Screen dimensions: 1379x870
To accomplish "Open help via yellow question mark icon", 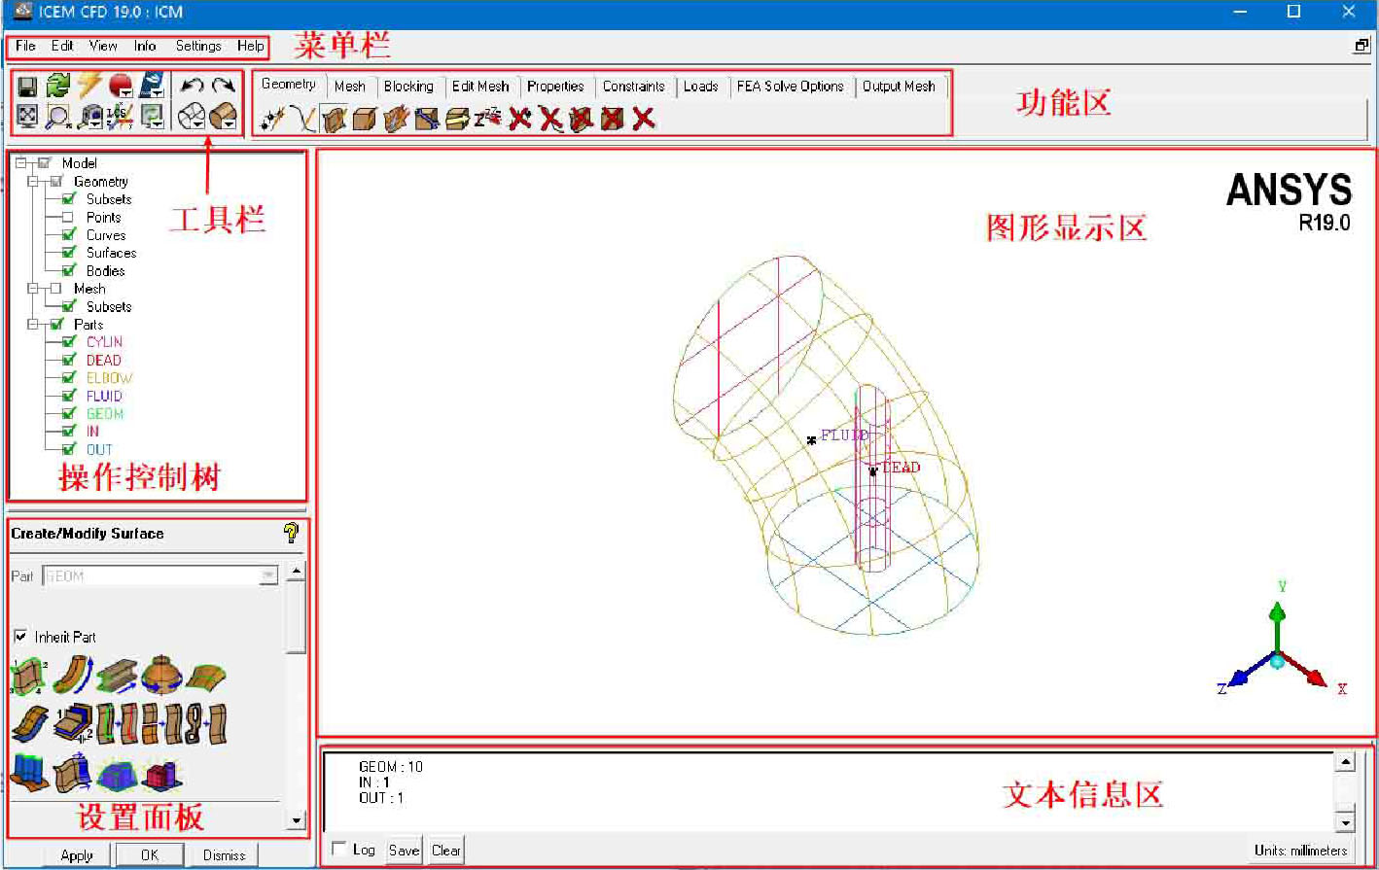I will point(290,533).
